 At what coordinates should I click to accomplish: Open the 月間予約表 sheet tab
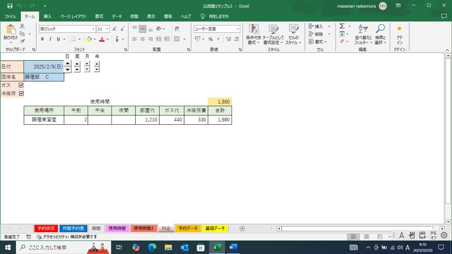pyautogui.click(x=73, y=228)
